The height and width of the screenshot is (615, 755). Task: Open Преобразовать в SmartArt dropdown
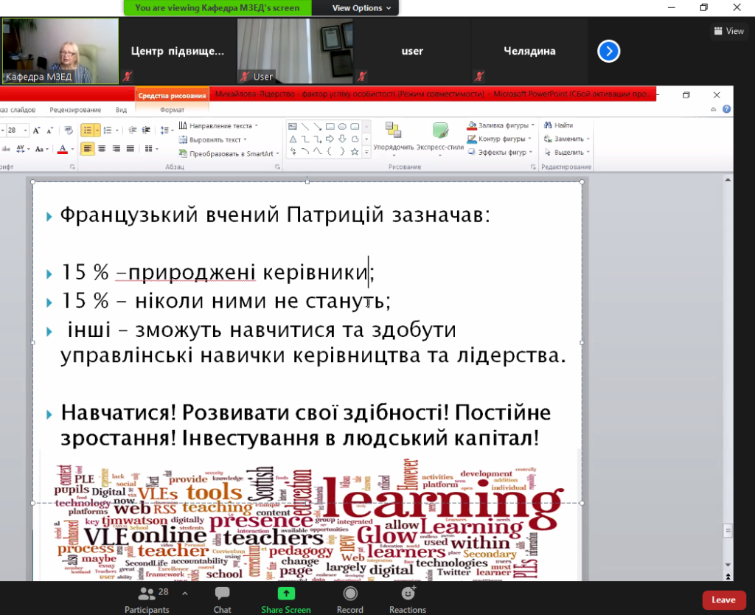point(231,153)
